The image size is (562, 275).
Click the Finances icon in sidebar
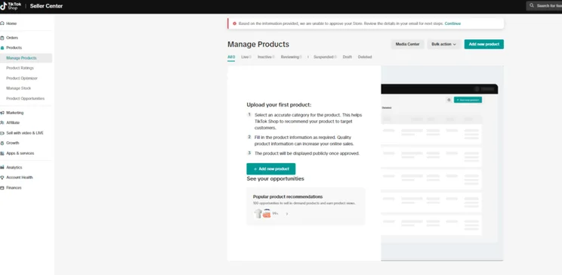[x=2, y=188]
